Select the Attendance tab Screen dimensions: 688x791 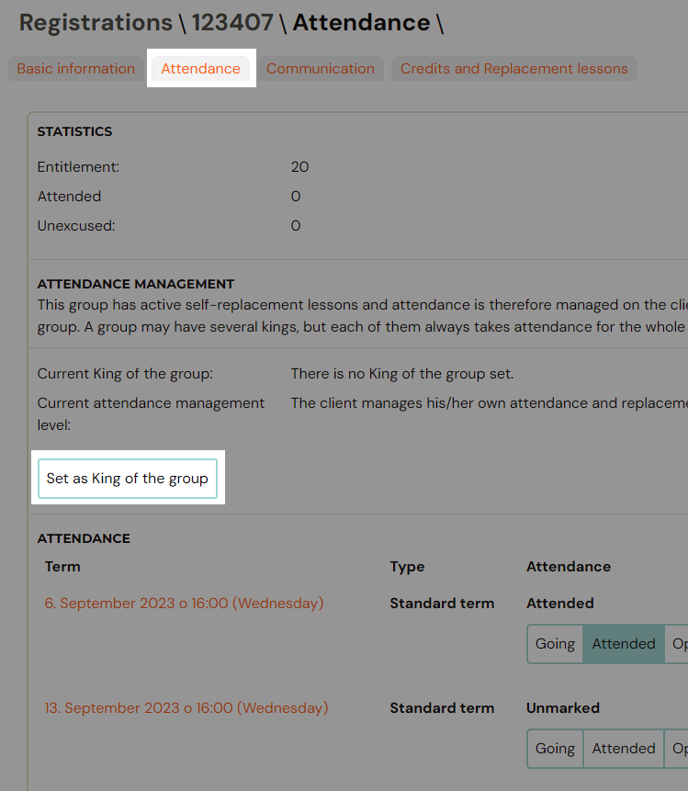point(200,69)
